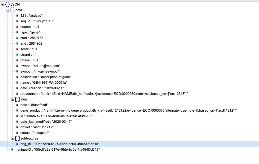Expand the subfeatures array

12,139
